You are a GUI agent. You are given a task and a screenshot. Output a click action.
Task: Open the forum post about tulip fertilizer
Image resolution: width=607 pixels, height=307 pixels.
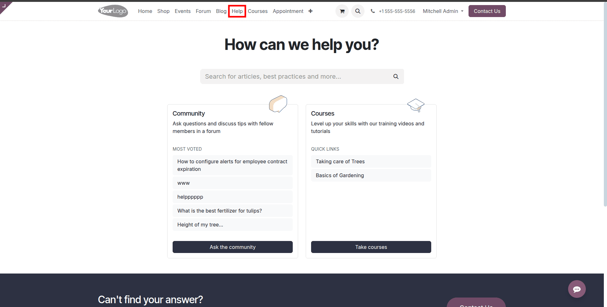click(x=219, y=211)
